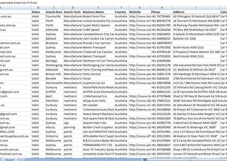
Task: Click the 'Website' header cell
Action: [x=140, y=12]
